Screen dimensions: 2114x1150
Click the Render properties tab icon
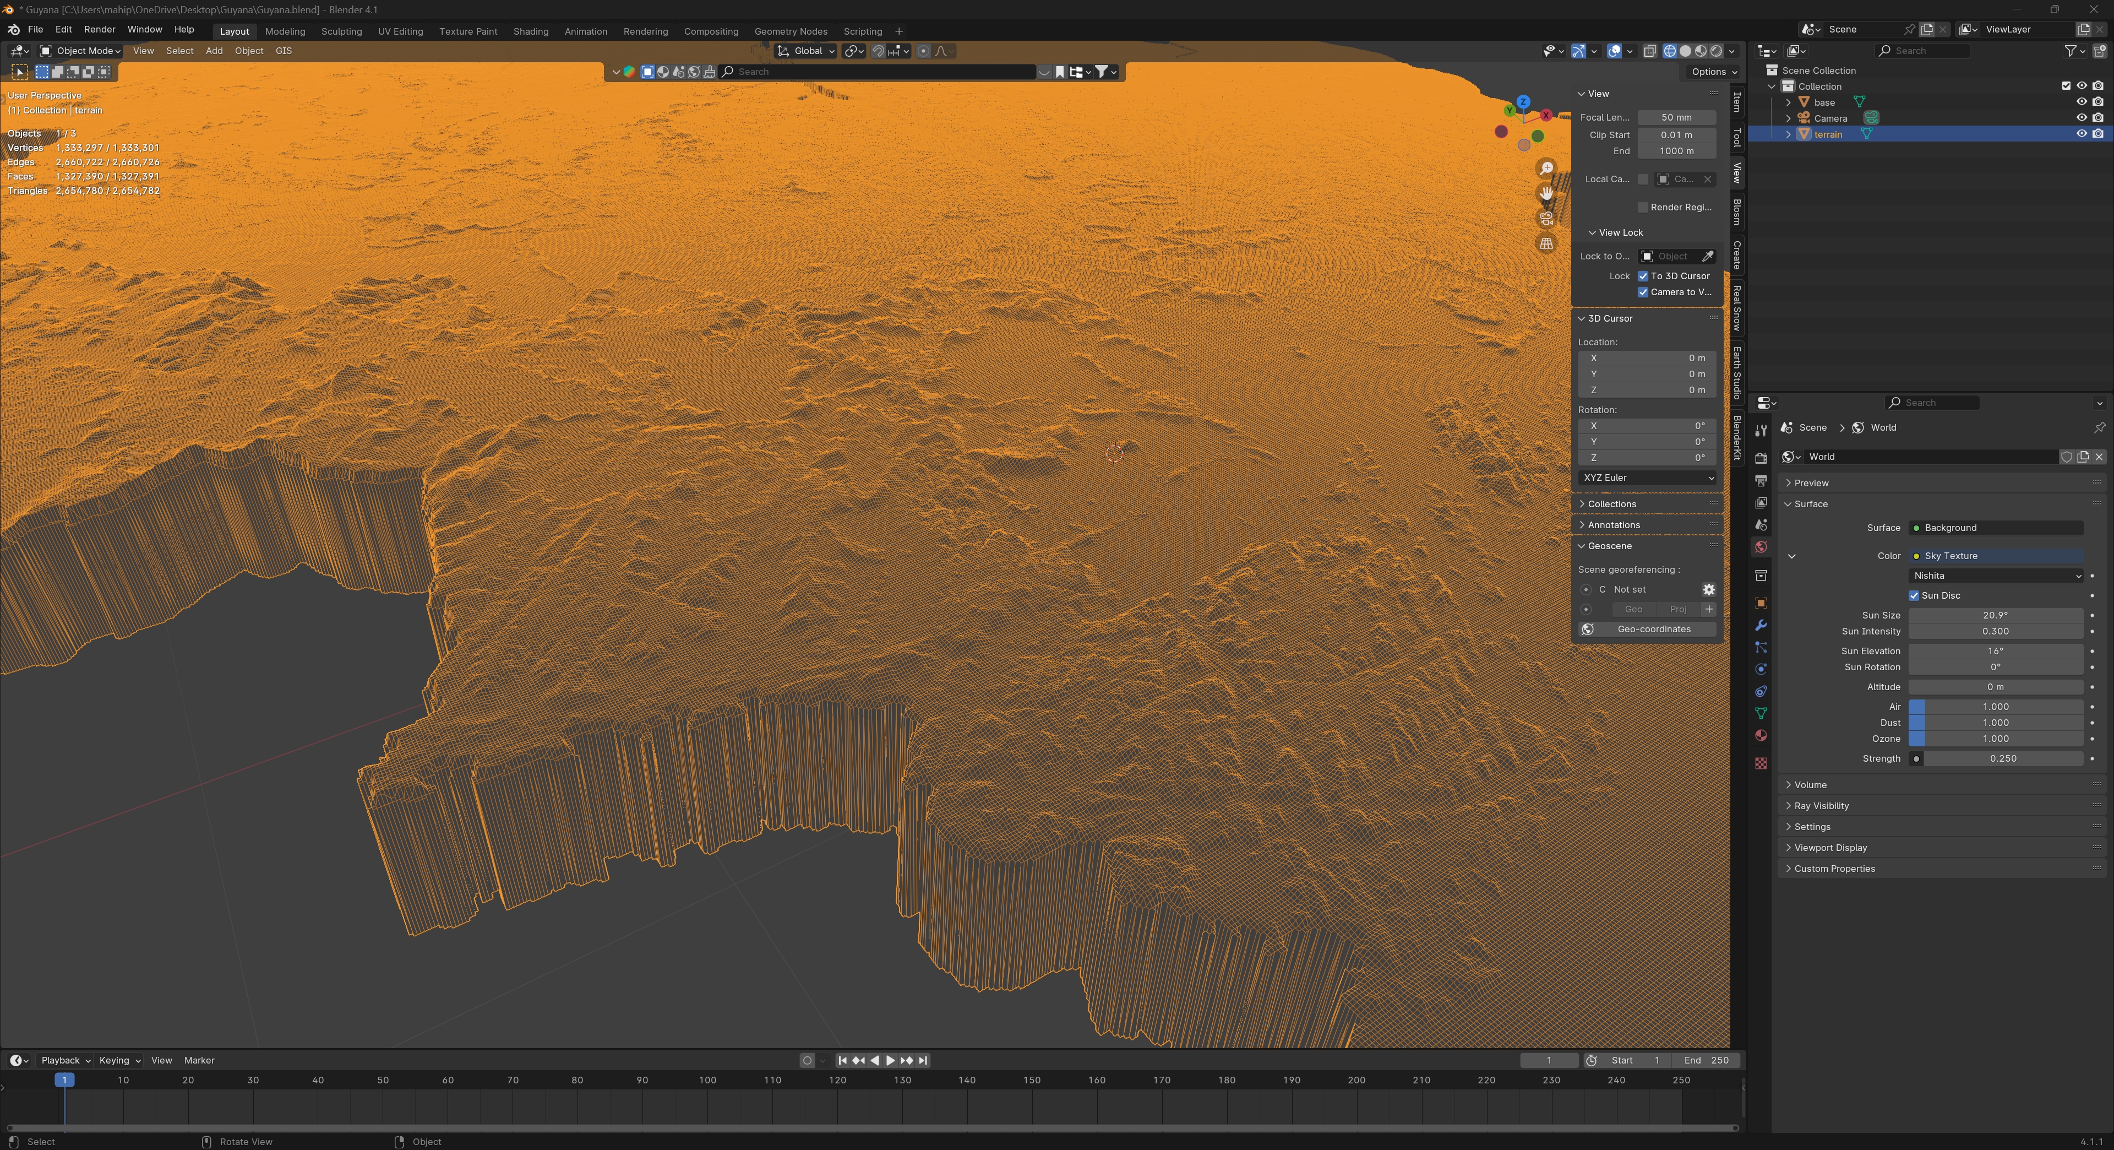pos(1761,458)
